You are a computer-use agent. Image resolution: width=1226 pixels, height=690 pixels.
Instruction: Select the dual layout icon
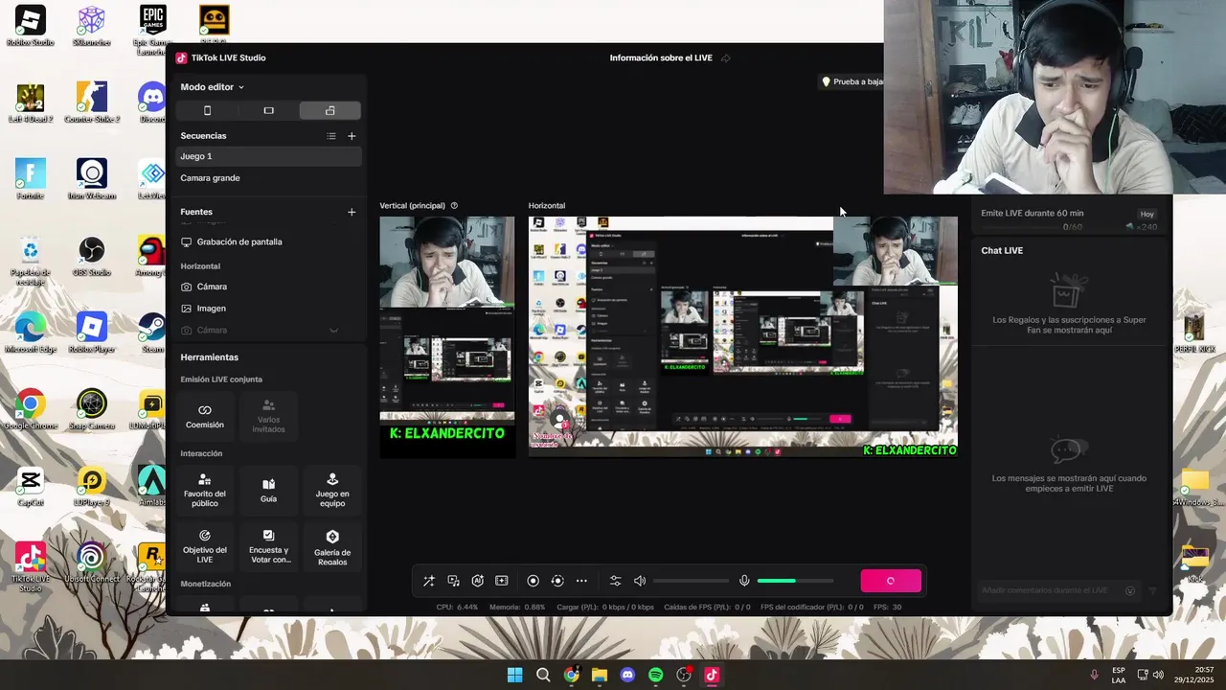point(329,111)
